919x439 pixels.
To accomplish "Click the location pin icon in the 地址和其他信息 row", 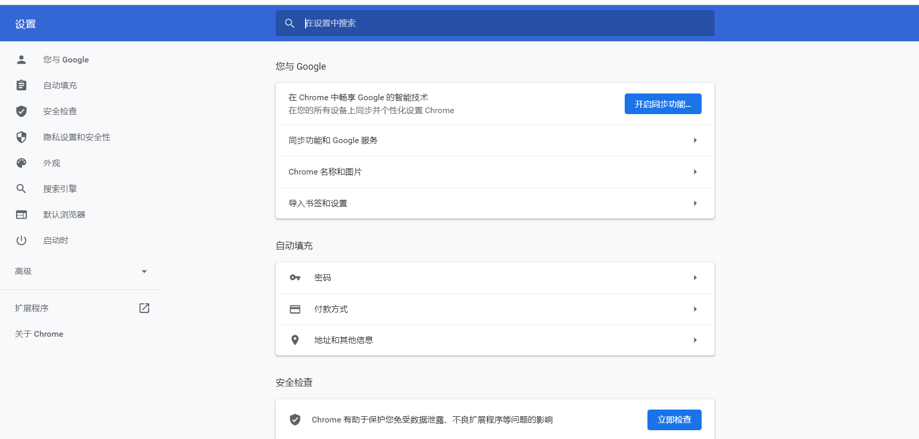I will 295,340.
